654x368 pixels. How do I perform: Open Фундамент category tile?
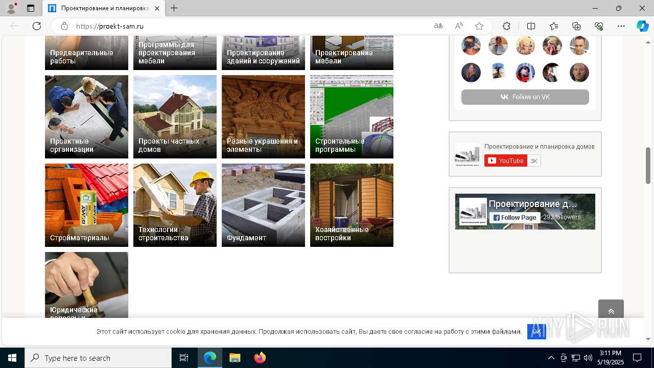[x=263, y=205]
